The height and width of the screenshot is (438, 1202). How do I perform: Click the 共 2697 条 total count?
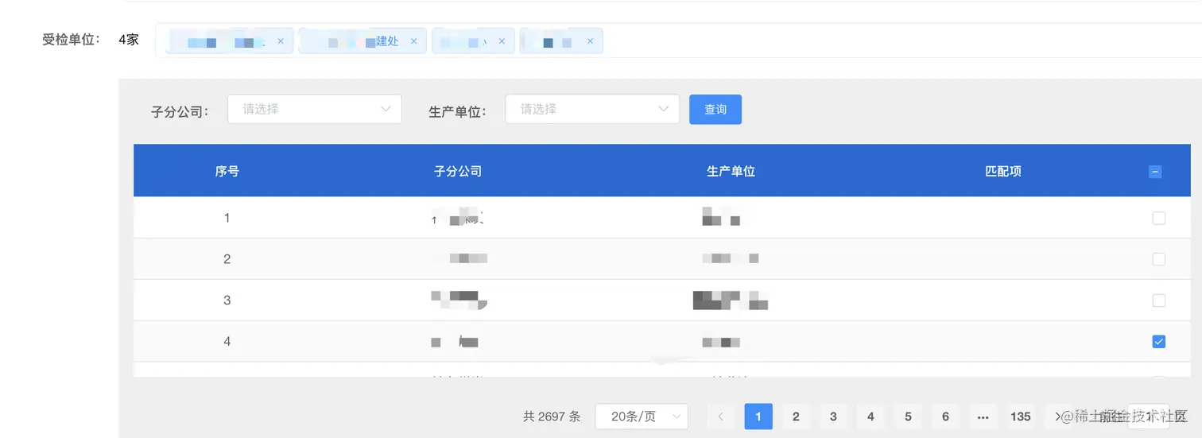point(552,416)
